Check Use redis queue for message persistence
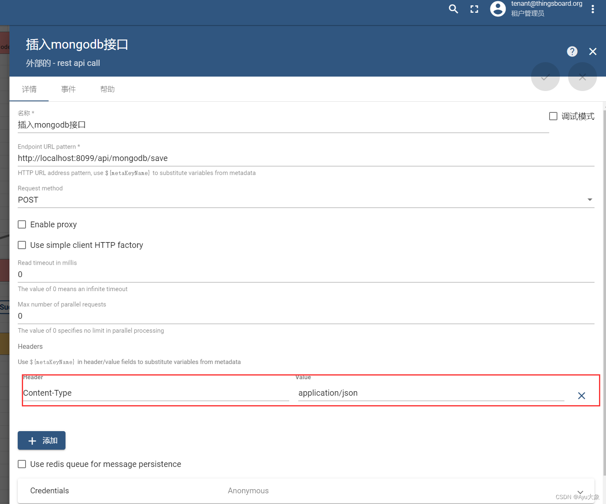The height and width of the screenshot is (504, 606). coord(22,464)
